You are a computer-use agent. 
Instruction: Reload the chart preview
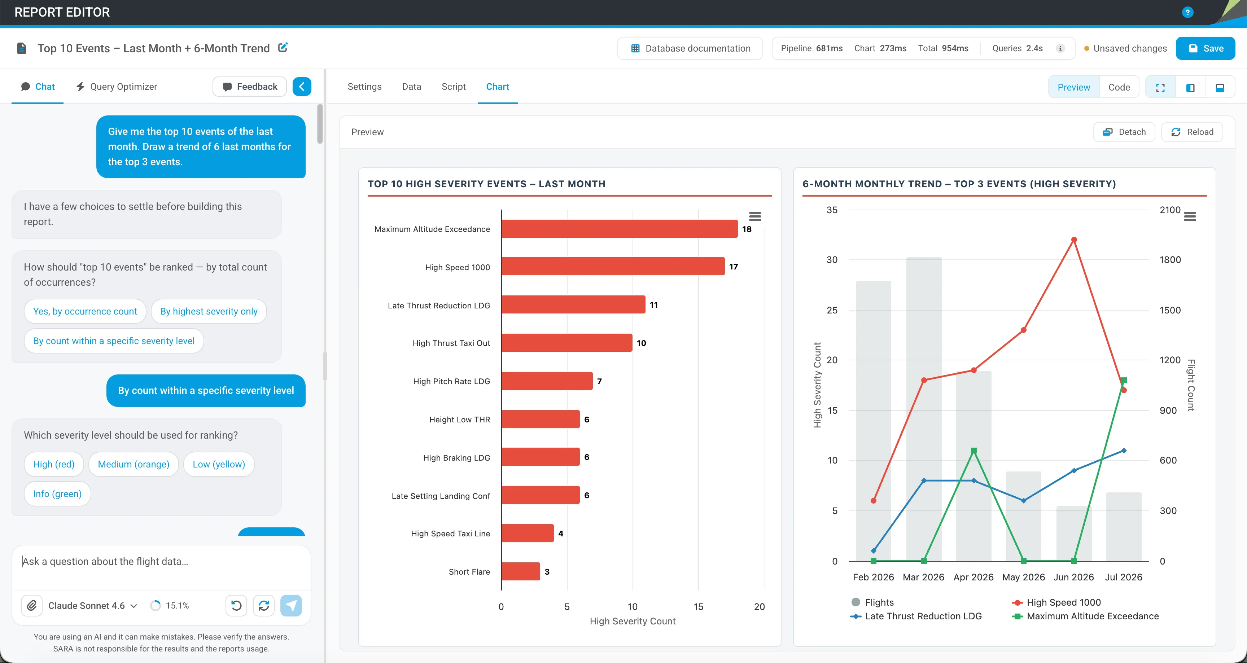[1192, 132]
